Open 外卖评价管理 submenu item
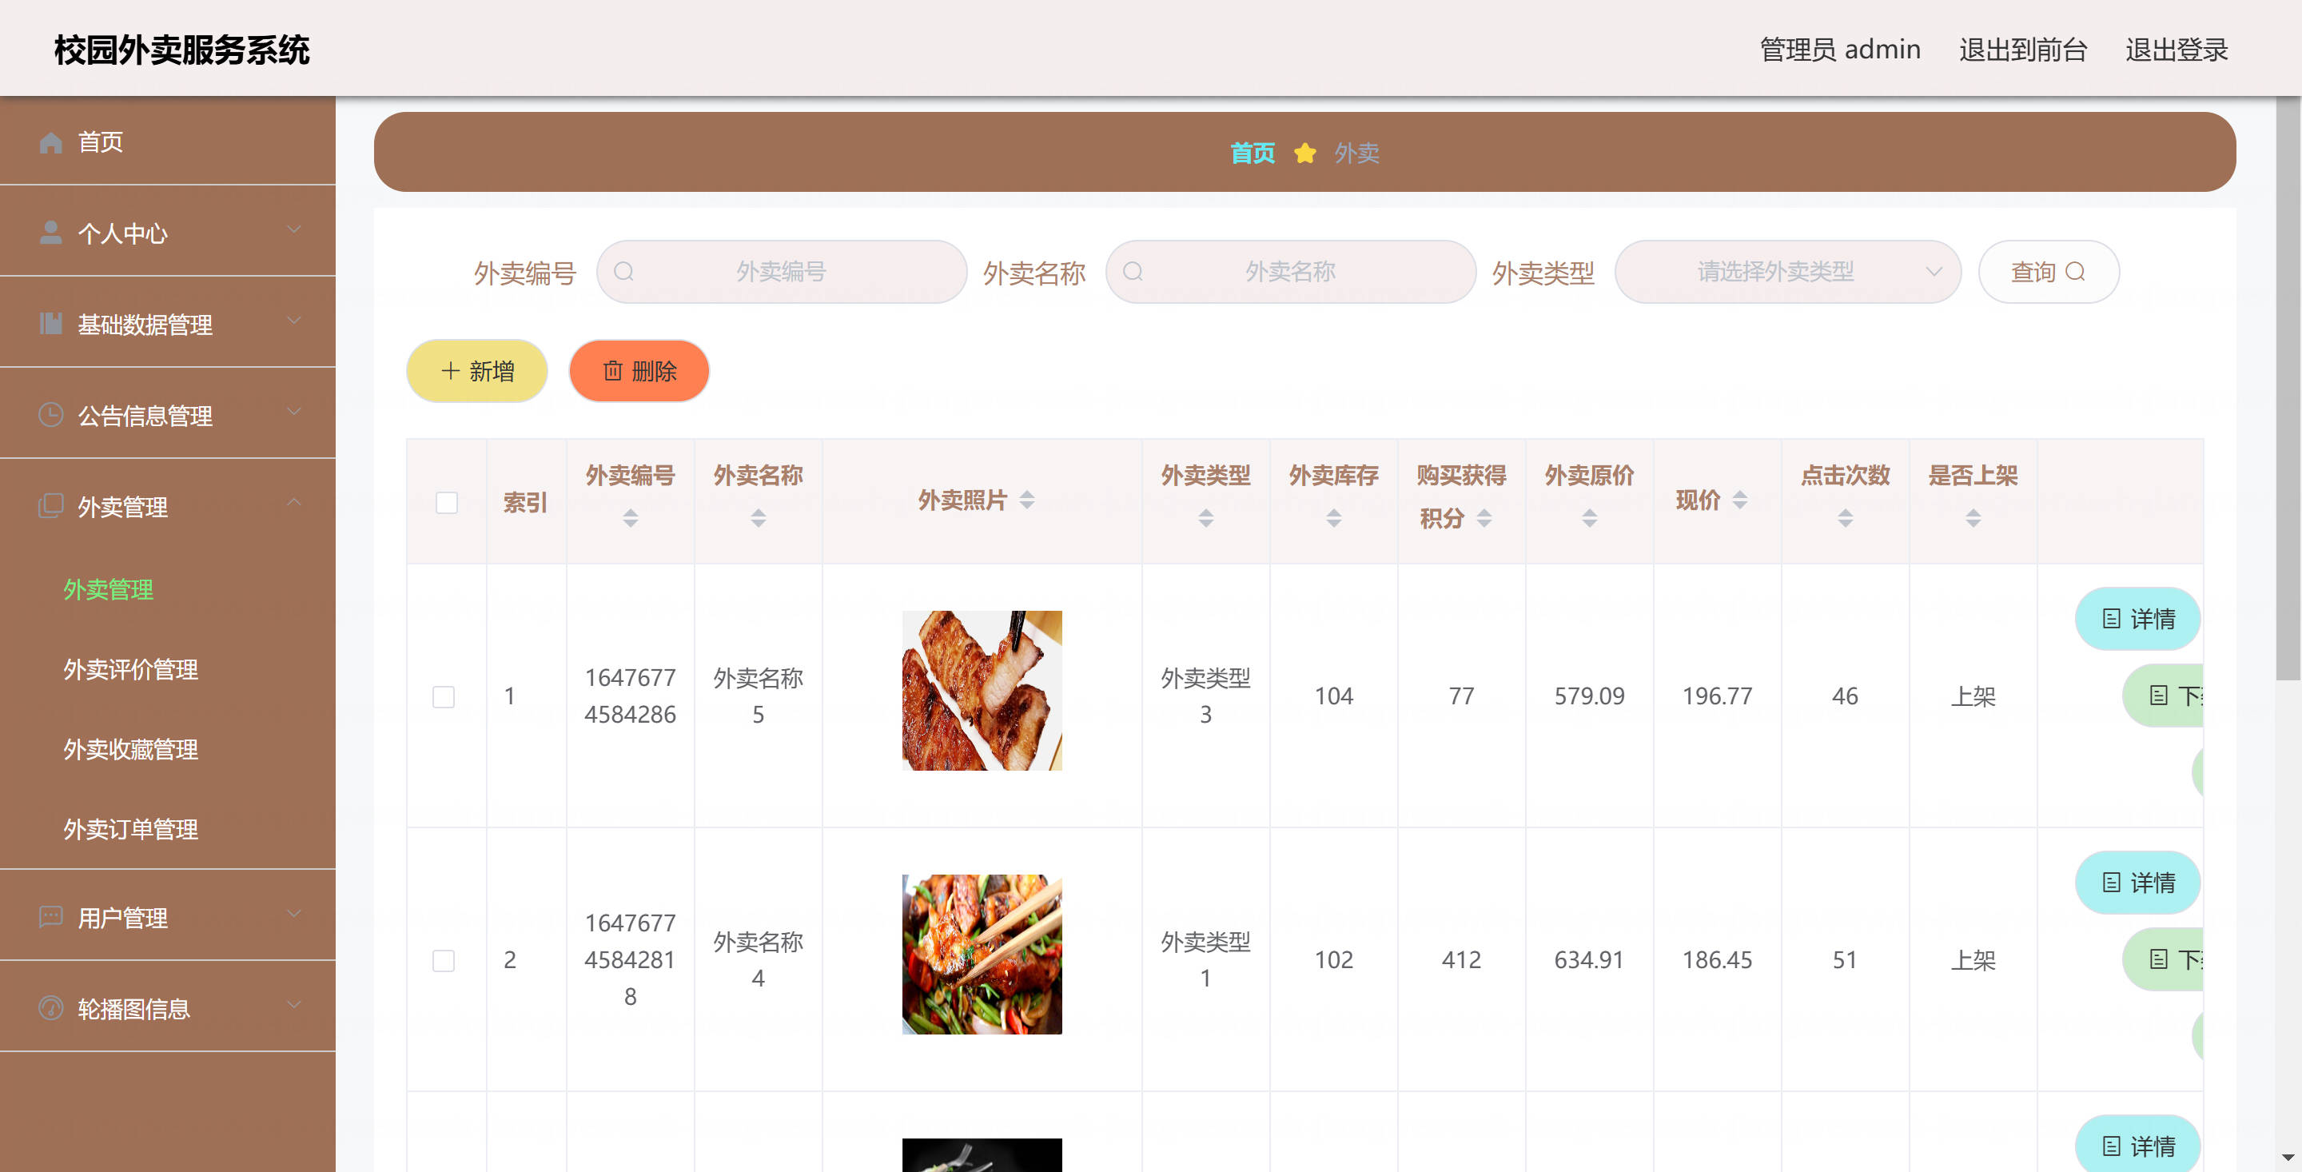 point(130,670)
